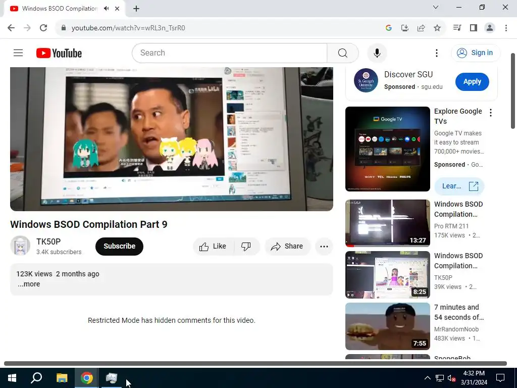
Task: Open the monitor app in taskbar
Action: click(x=112, y=378)
